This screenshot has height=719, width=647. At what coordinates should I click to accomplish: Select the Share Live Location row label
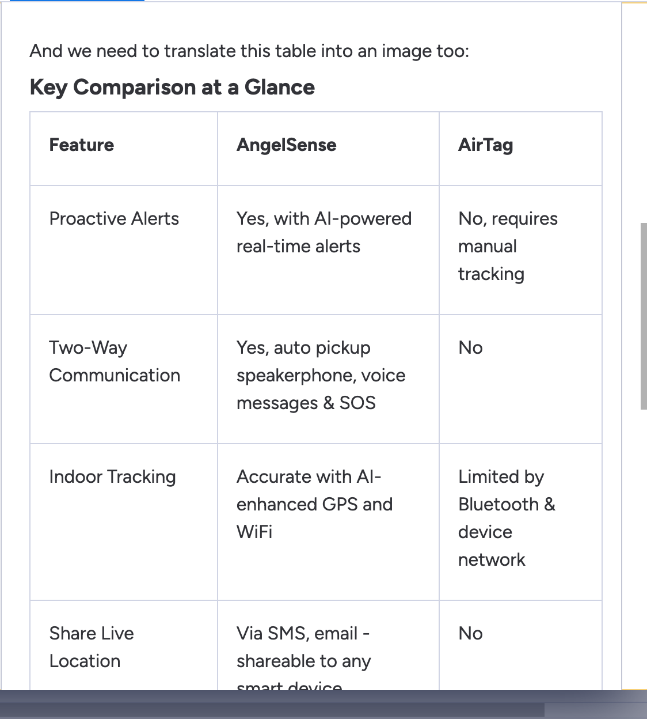(x=92, y=647)
